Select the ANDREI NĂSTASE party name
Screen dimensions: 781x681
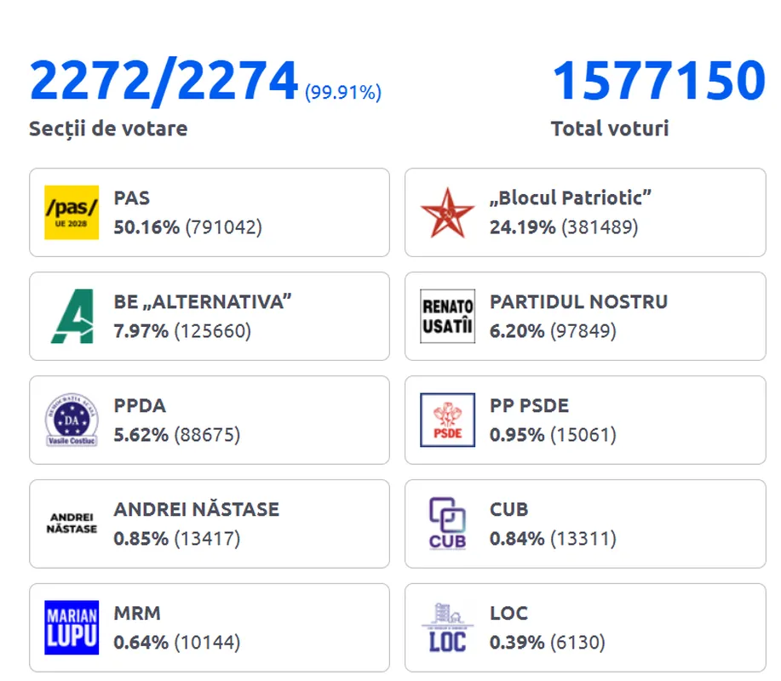[197, 510]
